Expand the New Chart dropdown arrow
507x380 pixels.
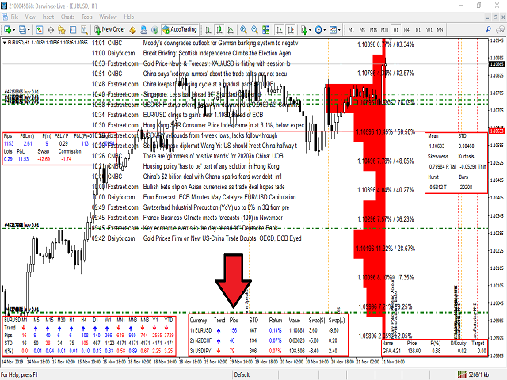[x=14, y=30]
